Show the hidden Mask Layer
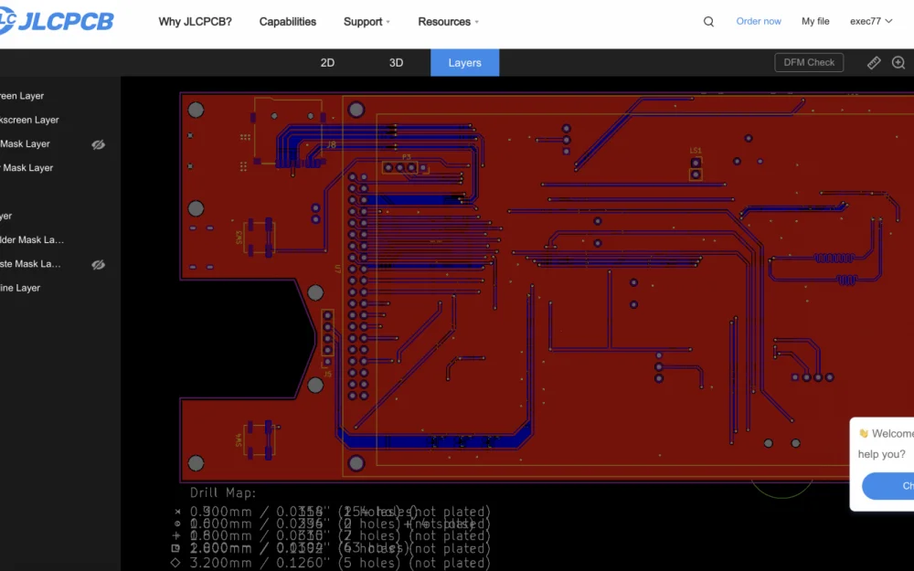The height and width of the screenshot is (571, 914). (98, 144)
